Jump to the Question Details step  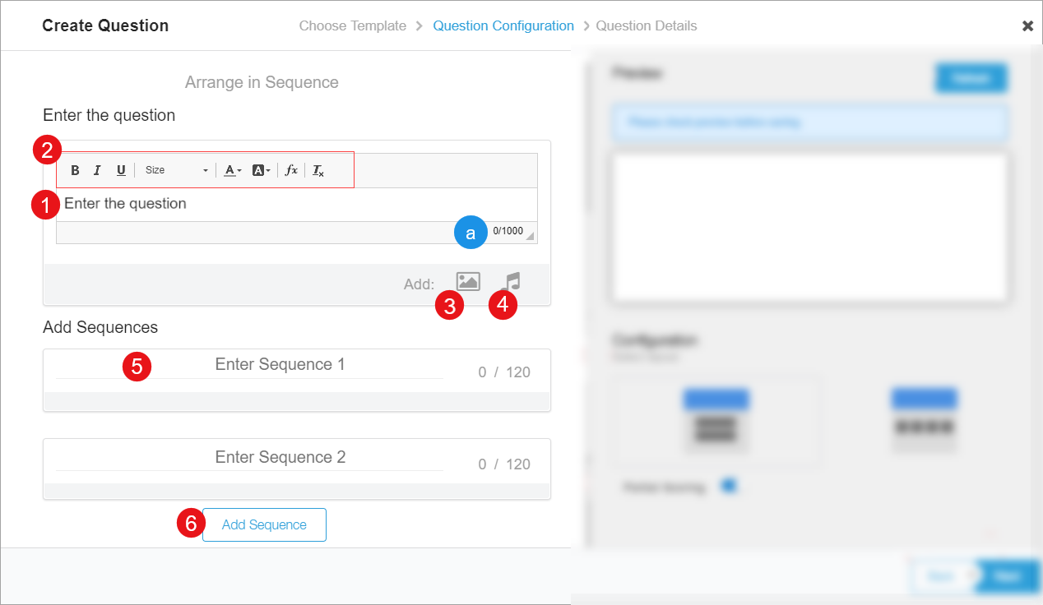(647, 25)
